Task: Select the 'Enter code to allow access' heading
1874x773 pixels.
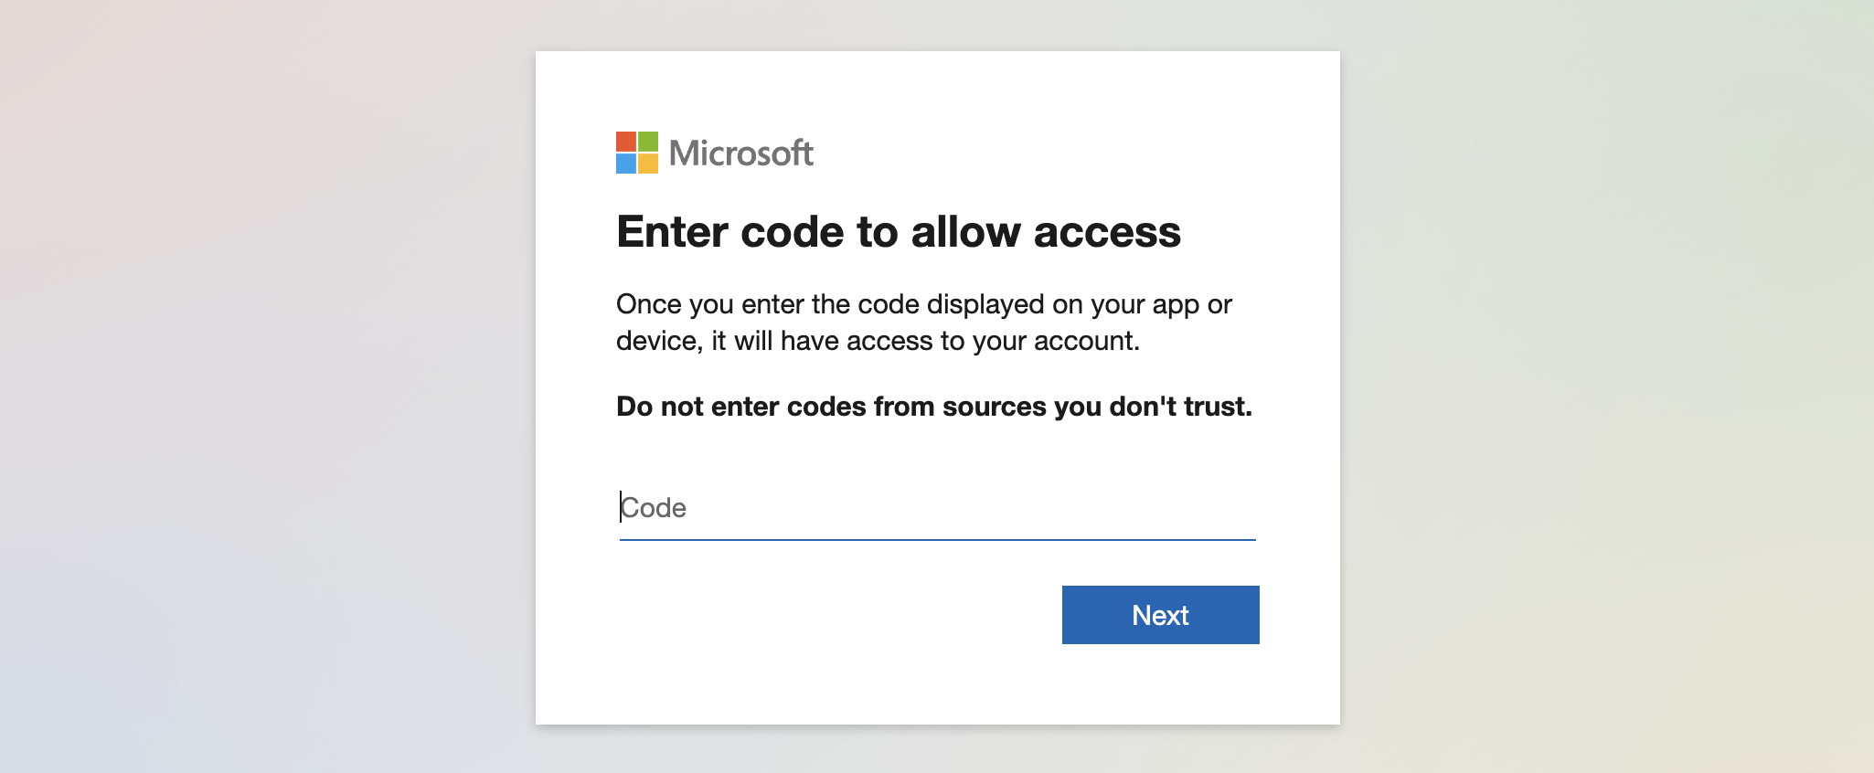Action: coord(900,231)
